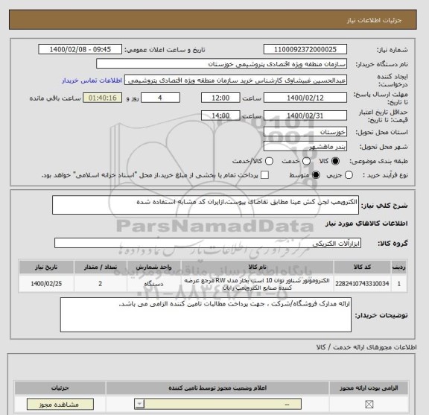The width and height of the screenshot is (429, 415).
Task: Click row number 1 cell
Action: tap(399, 284)
